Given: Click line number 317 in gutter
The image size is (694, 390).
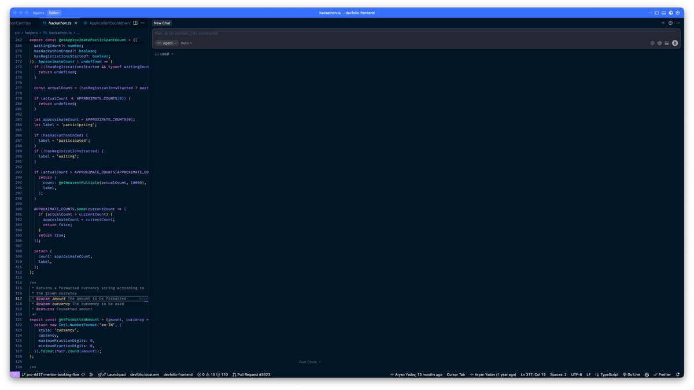Looking at the screenshot, I should pyautogui.click(x=19, y=299).
